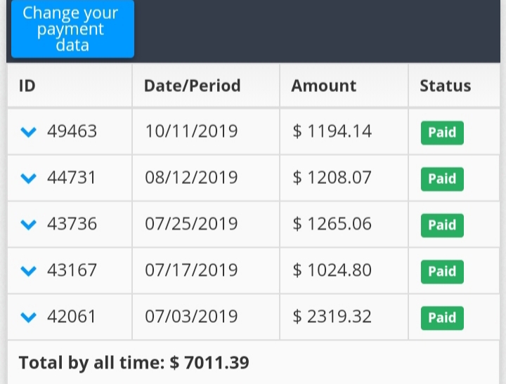Select the Paid badge for payment 42061
Image resolution: width=506 pixels, height=384 pixels.
click(442, 318)
